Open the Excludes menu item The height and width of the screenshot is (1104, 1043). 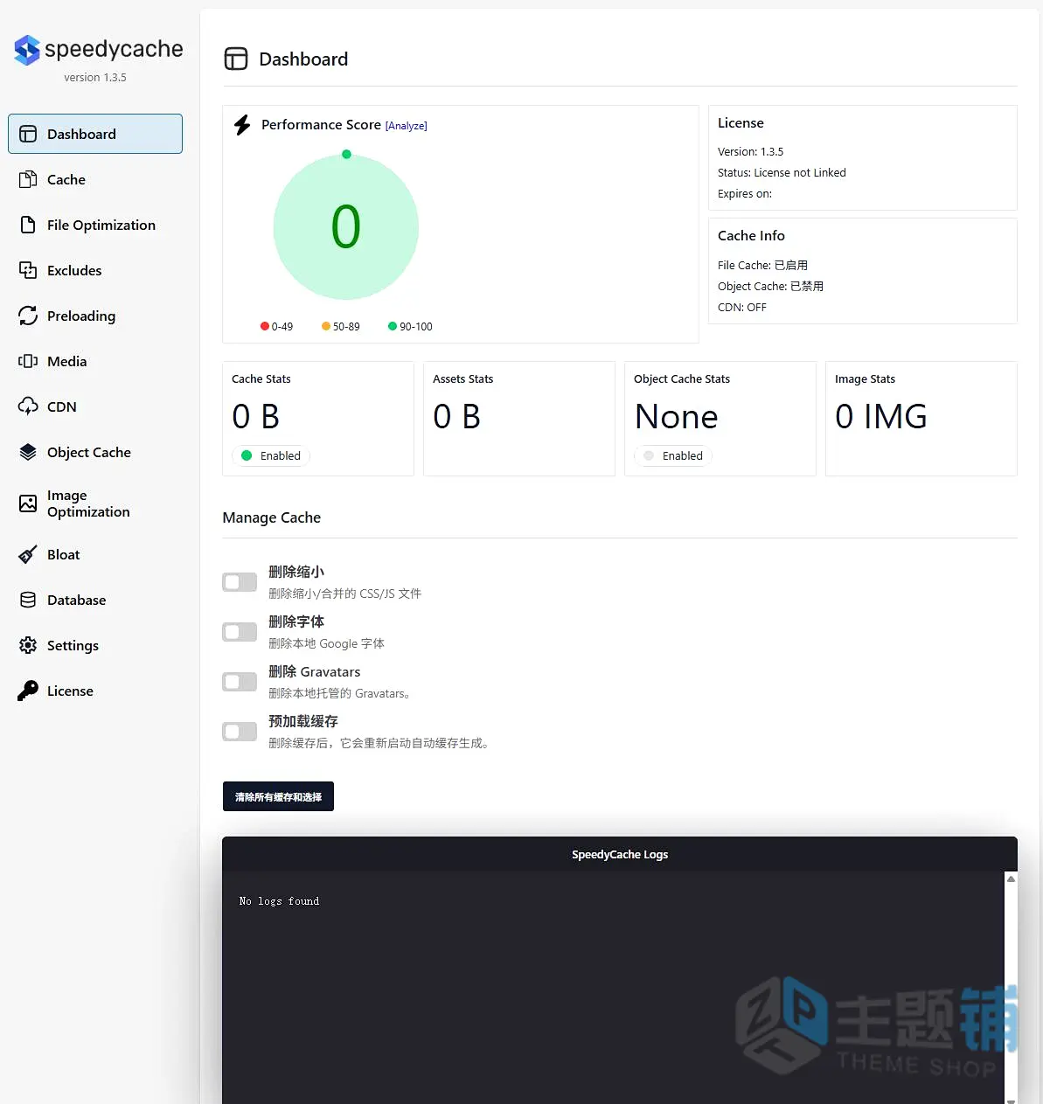95,270
